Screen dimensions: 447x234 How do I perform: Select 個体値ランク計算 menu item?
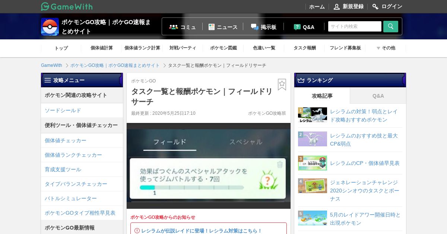point(142,48)
